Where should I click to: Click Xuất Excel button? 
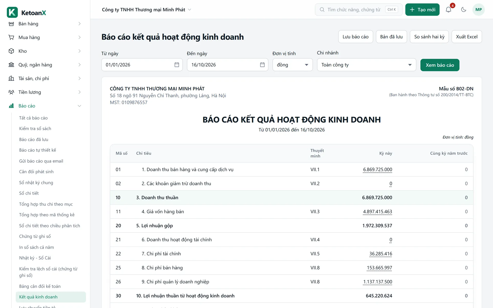[467, 37]
